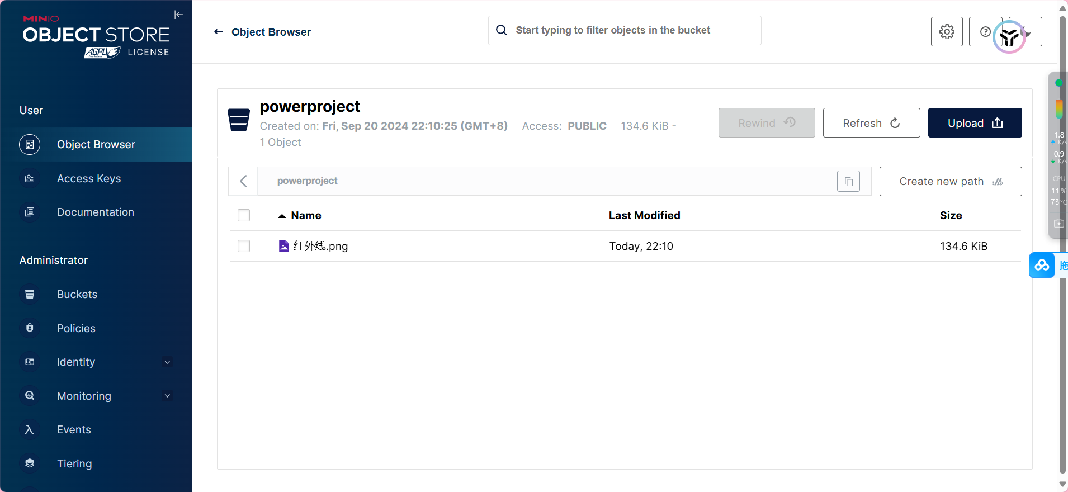Open Documentation in the sidebar
The image size is (1068, 492).
[96, 212]
